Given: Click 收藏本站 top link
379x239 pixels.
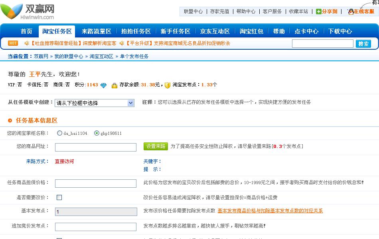Looking at the screenshot, I should coord(298,11).
